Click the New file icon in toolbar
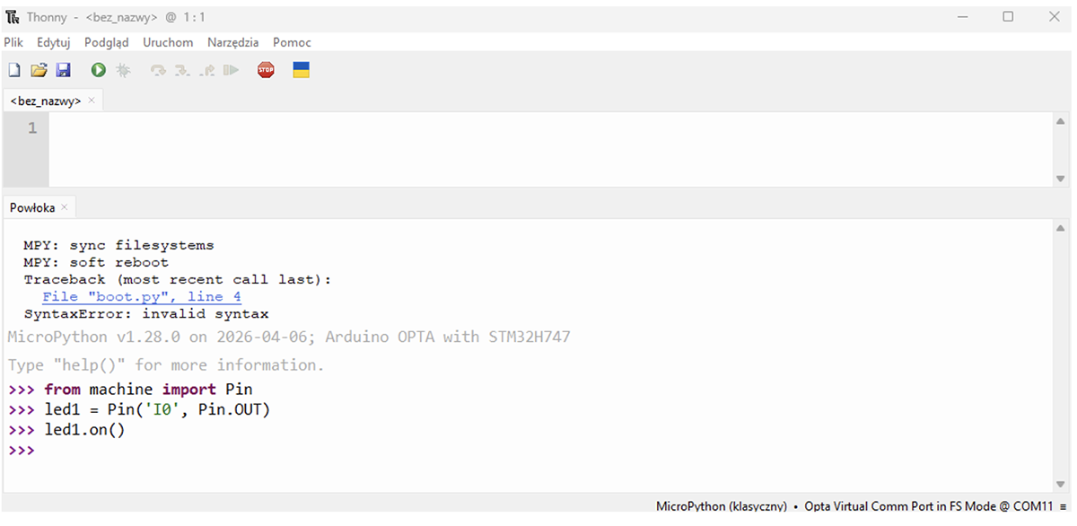Image resolution: width=1077 pixels, height=526 pixels. click(14, 70)
